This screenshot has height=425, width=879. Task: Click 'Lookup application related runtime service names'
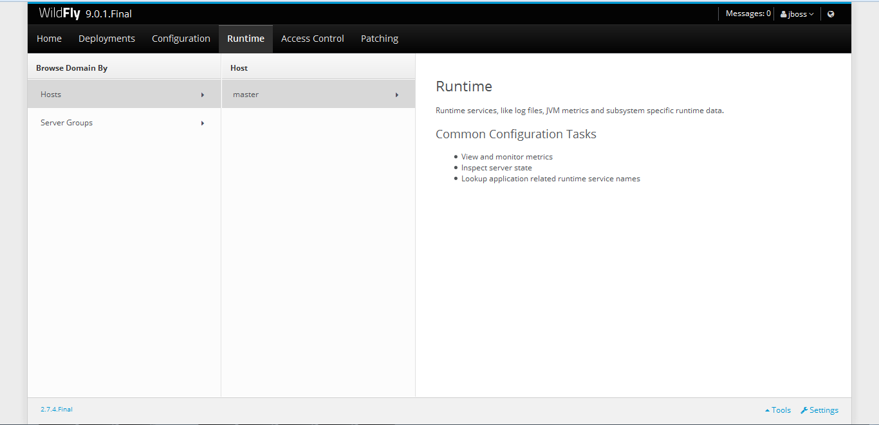tap(551, 179)
